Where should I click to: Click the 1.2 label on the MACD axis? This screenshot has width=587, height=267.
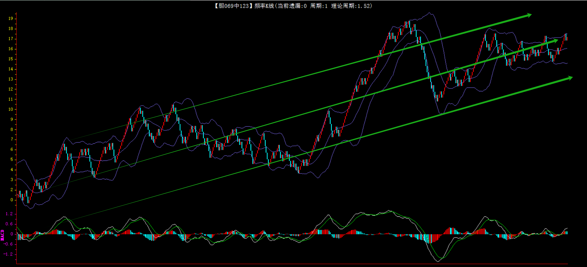[9, 214]
